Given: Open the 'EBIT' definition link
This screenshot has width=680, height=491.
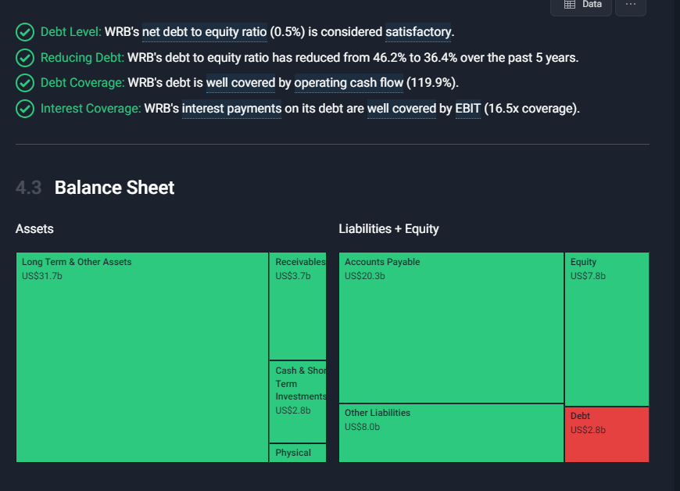Looking at the screenshot, I should (x=467, y=109).
